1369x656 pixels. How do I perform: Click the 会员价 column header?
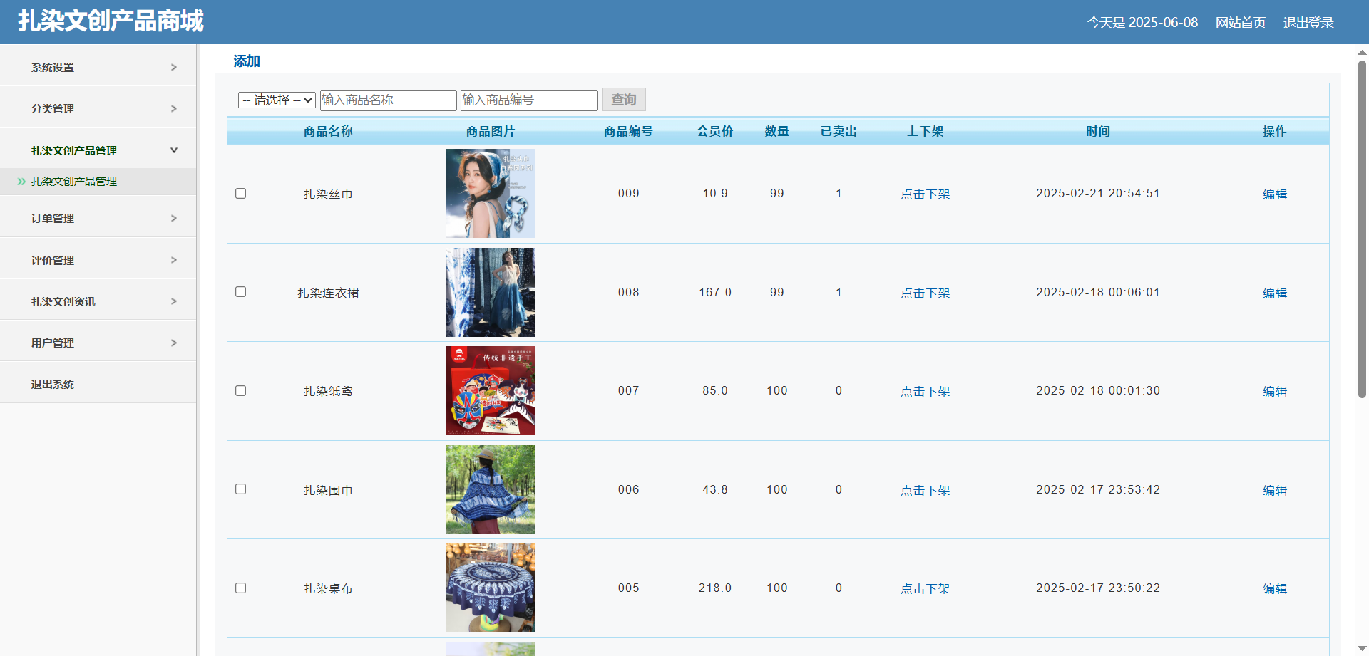[715, 131]
